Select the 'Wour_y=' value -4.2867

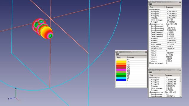[x=169, y=59]
